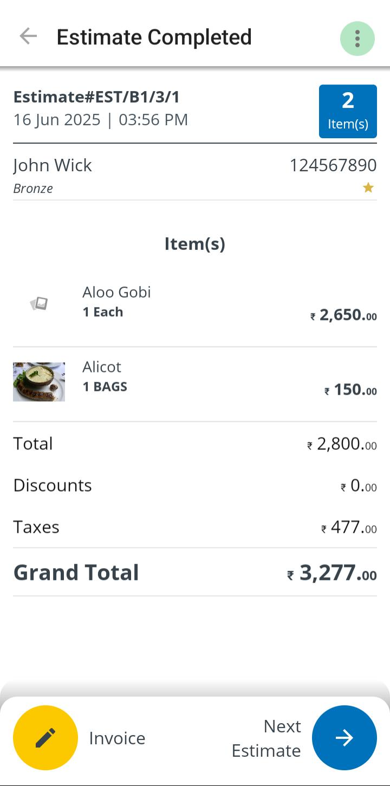Tap the Aloo Gobi placeholder image icon
The height and width of the screenshot is (786, 390).
39,304
